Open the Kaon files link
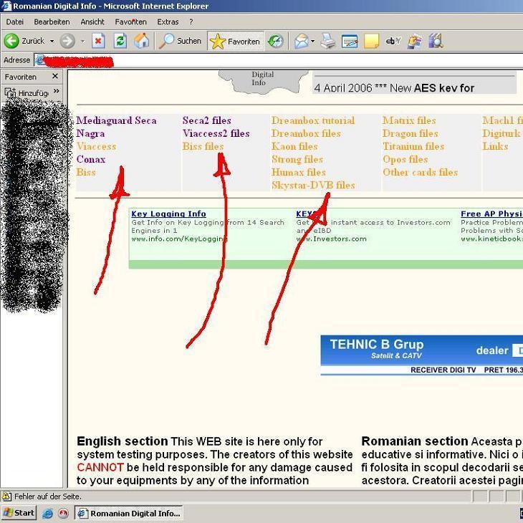Image resolution: width=523 pixels, height=523 pixels. (x=294, y=146)
